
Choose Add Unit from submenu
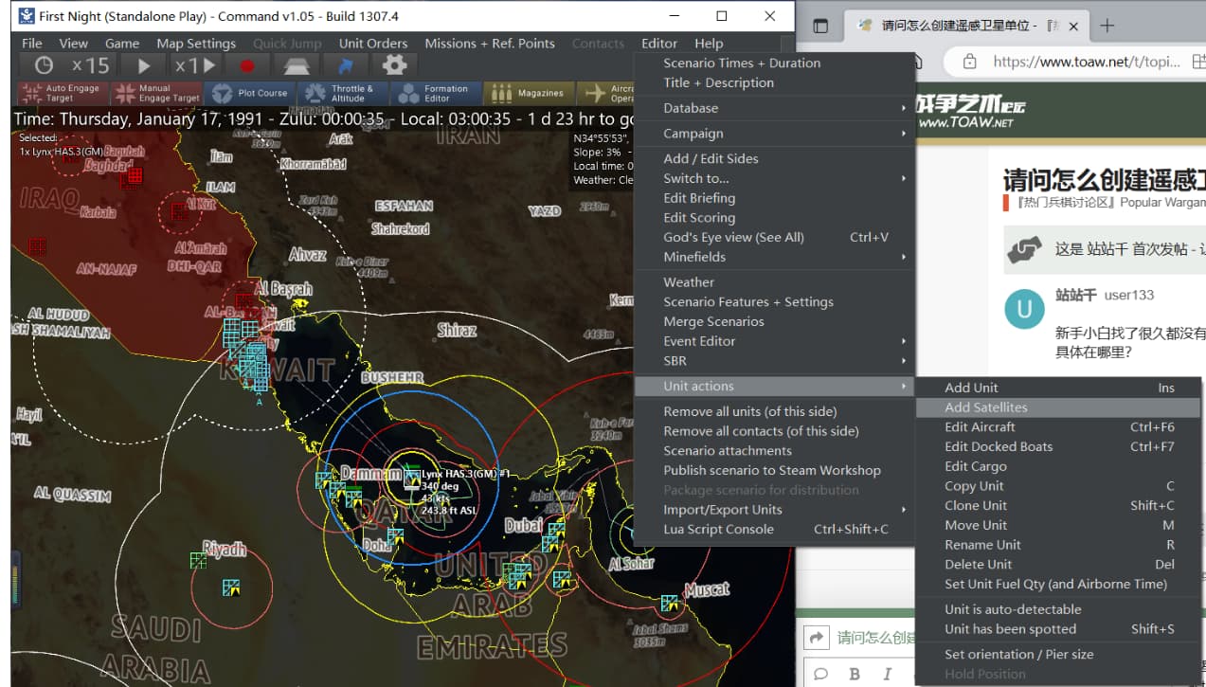click(x=1058, y=388)
